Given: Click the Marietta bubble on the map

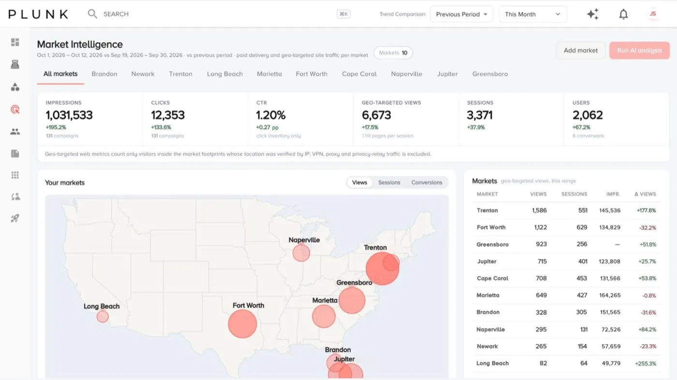Looking at the screenshot, I should tap(324, 317).
